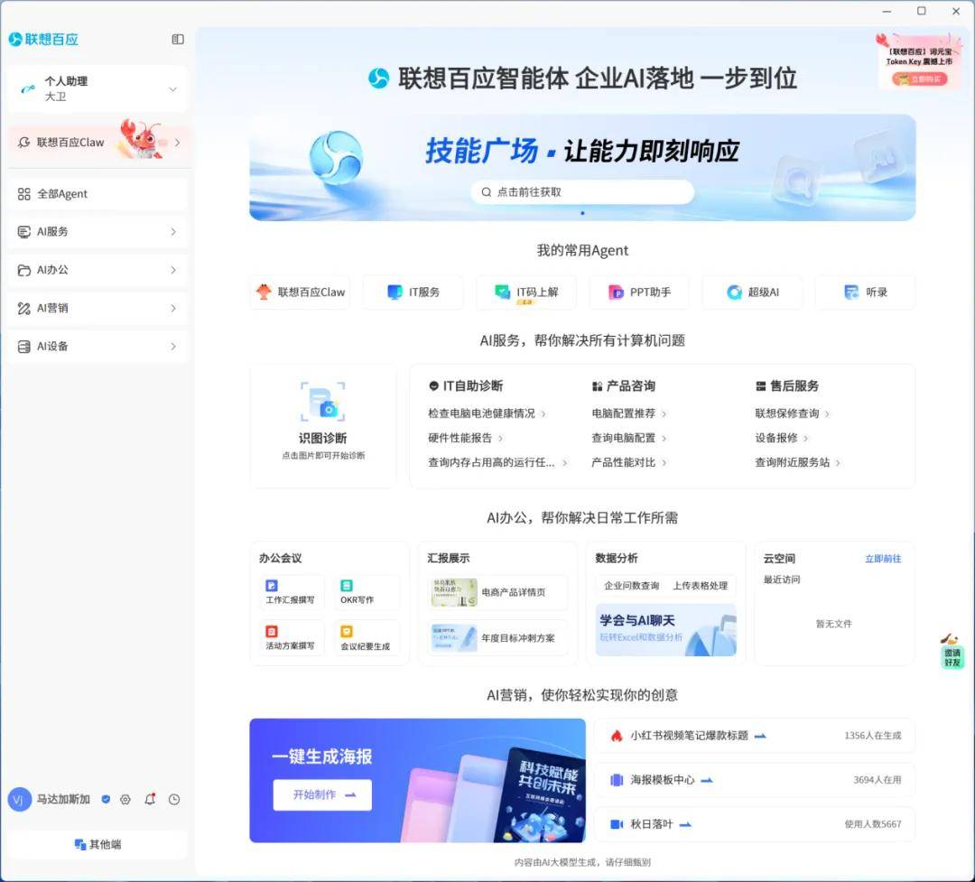
Task: Open the 学会与AI聊天 banner card
Action: (666, 629)
